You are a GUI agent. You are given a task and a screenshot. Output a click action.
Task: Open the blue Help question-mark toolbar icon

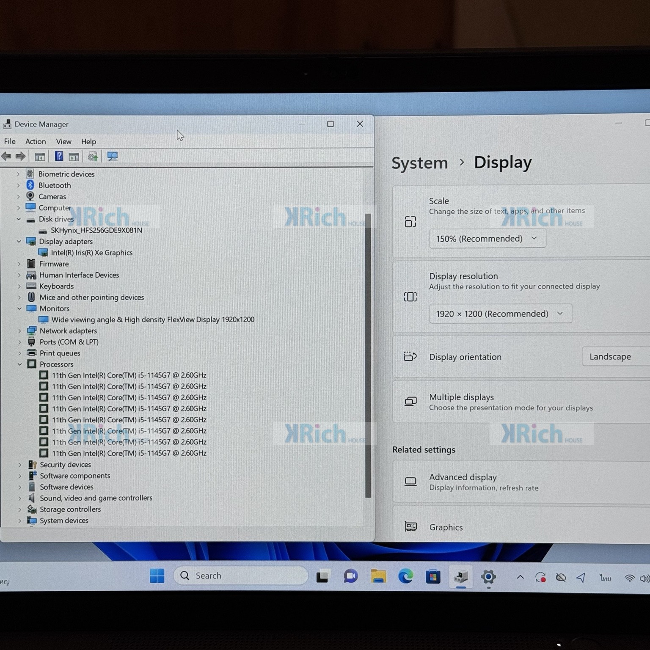(x=59, y=156)
